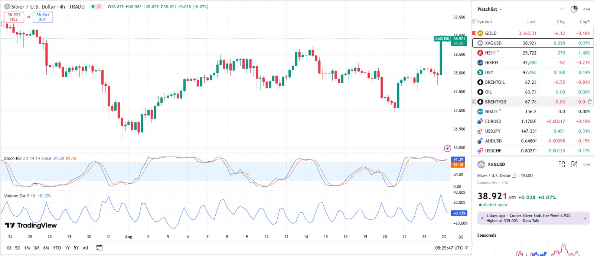The image size is (594, 256).
Task: Open the XAGUSD details more-options menu
Action: [587, 164]
